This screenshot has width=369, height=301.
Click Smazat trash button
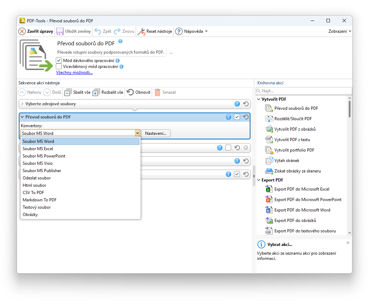[165, 92]
